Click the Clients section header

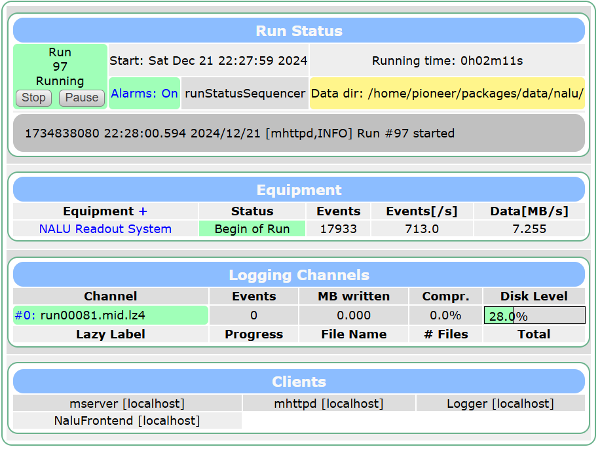click(299, 382)
